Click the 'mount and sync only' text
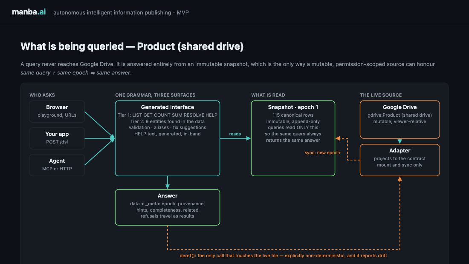Viewport: 469px width, 264px height. click(x=400, y=165)
